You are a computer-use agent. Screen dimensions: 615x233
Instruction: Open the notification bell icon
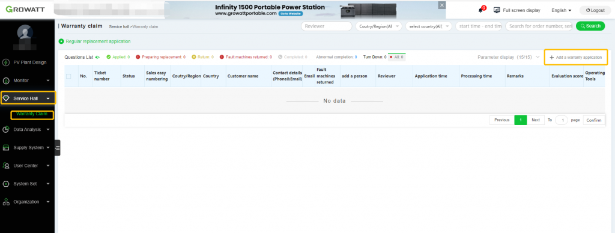[x=480, y=10]
